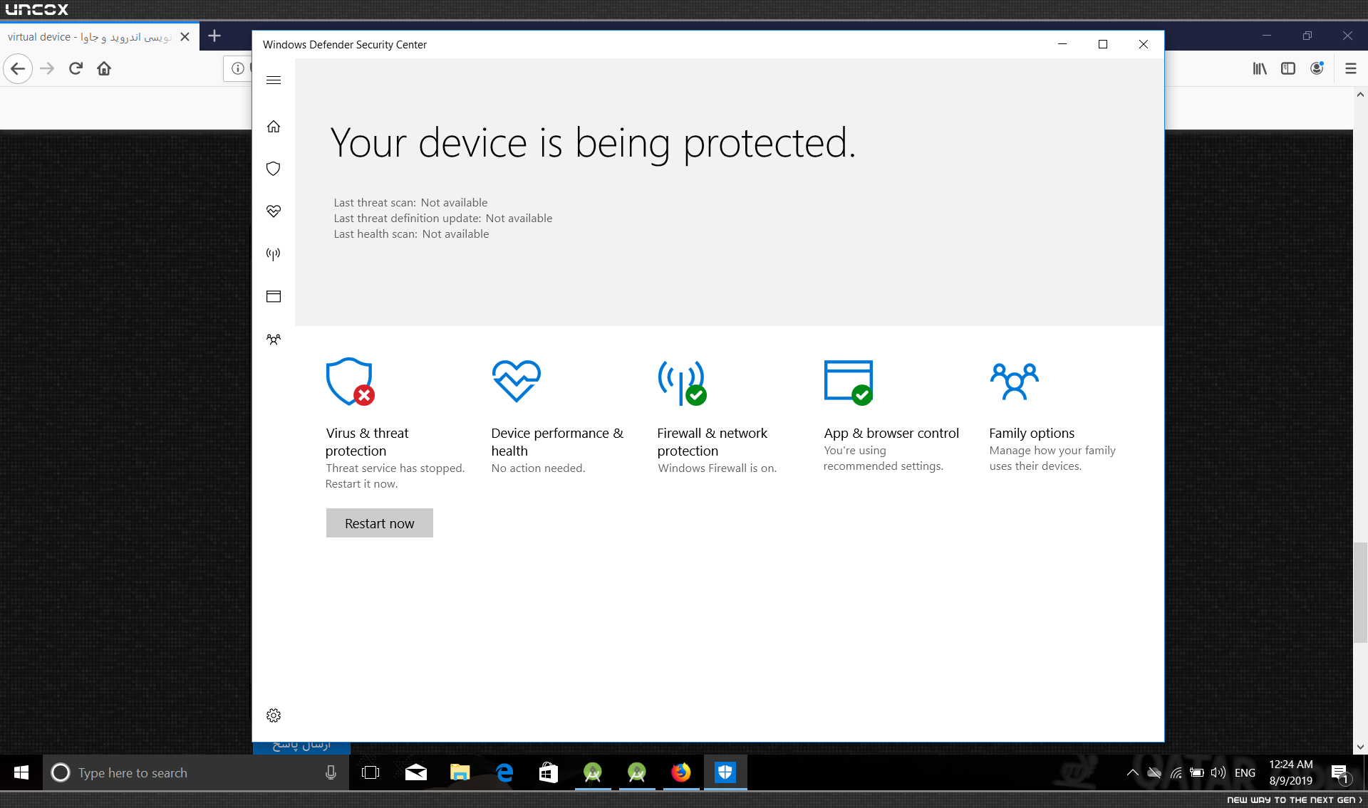
Task: Click 'Threat service has stopped. Restart it now.' text
Action: pyautogui.click(x=395, y=476)
